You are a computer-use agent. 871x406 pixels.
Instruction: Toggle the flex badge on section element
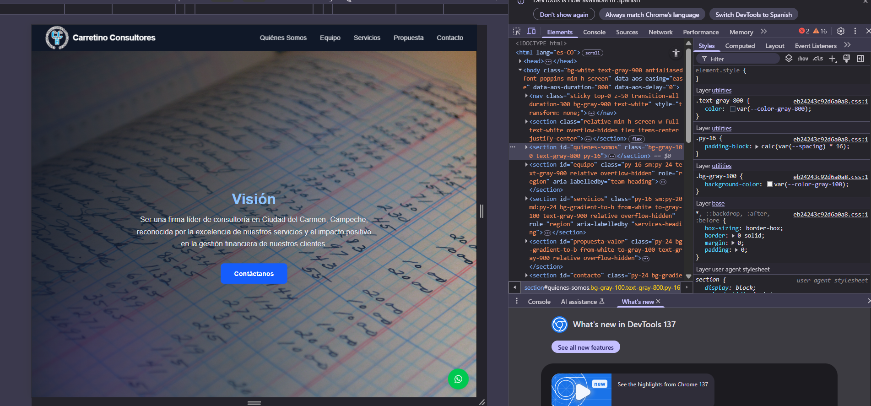click(637, 139)
